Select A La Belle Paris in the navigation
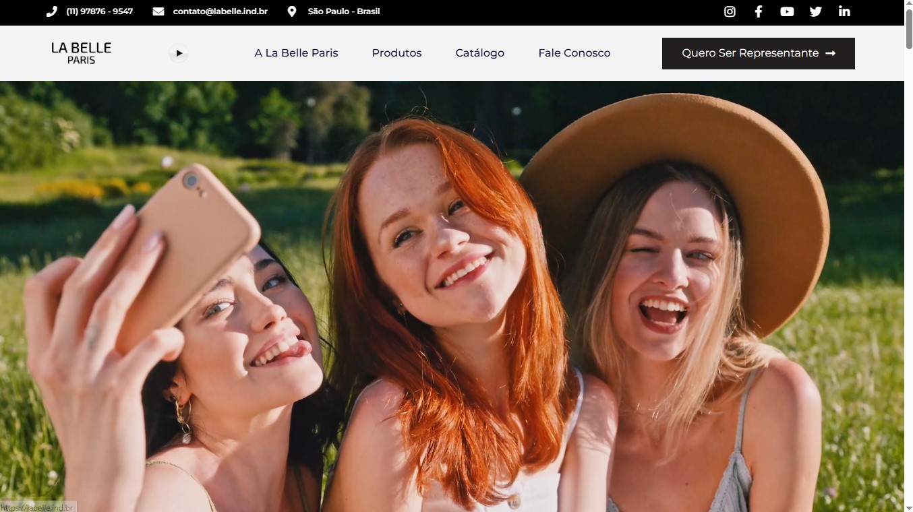This screenshot has width=913, height=512. pyautogui.click(x=296, y=53)
